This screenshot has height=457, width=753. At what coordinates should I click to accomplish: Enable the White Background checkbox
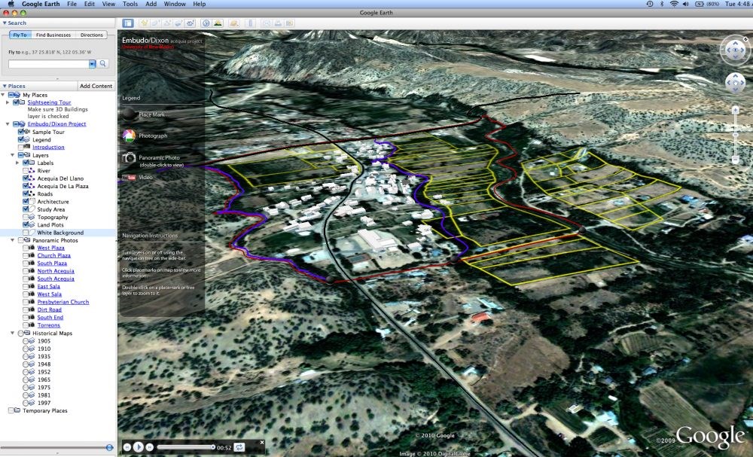tap(26, 233)
